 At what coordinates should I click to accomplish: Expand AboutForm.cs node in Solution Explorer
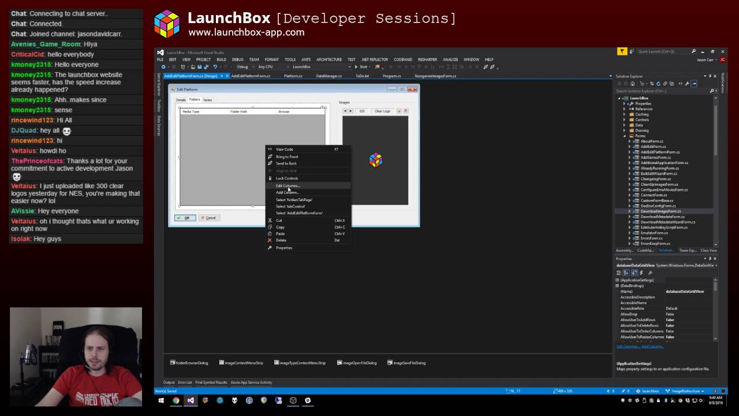(630, 141)
